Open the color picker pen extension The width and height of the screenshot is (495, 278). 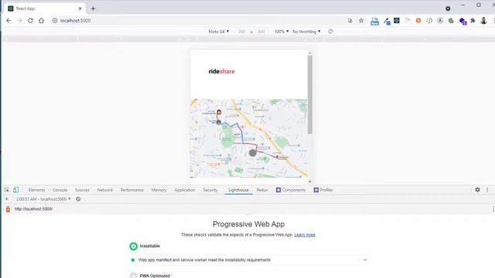(387, 21)
